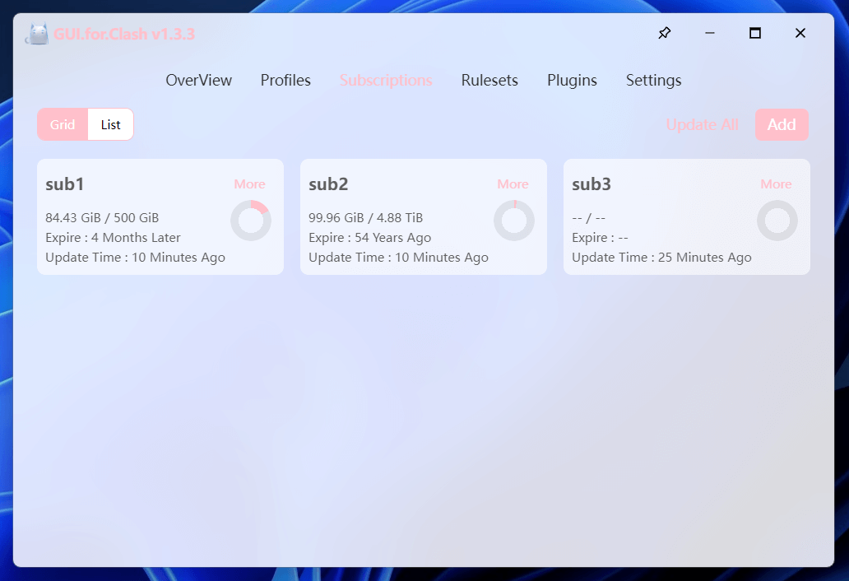Switch to the Plugins tab
Image resolution: width=849 pixels, height=581 pixels.
click(572, 80)
